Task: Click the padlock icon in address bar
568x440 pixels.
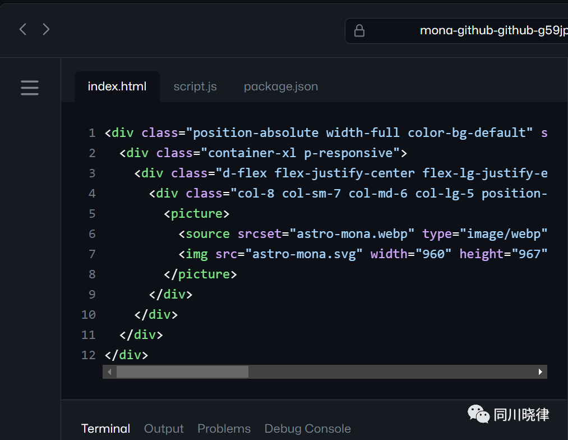Action: point(359,30)
